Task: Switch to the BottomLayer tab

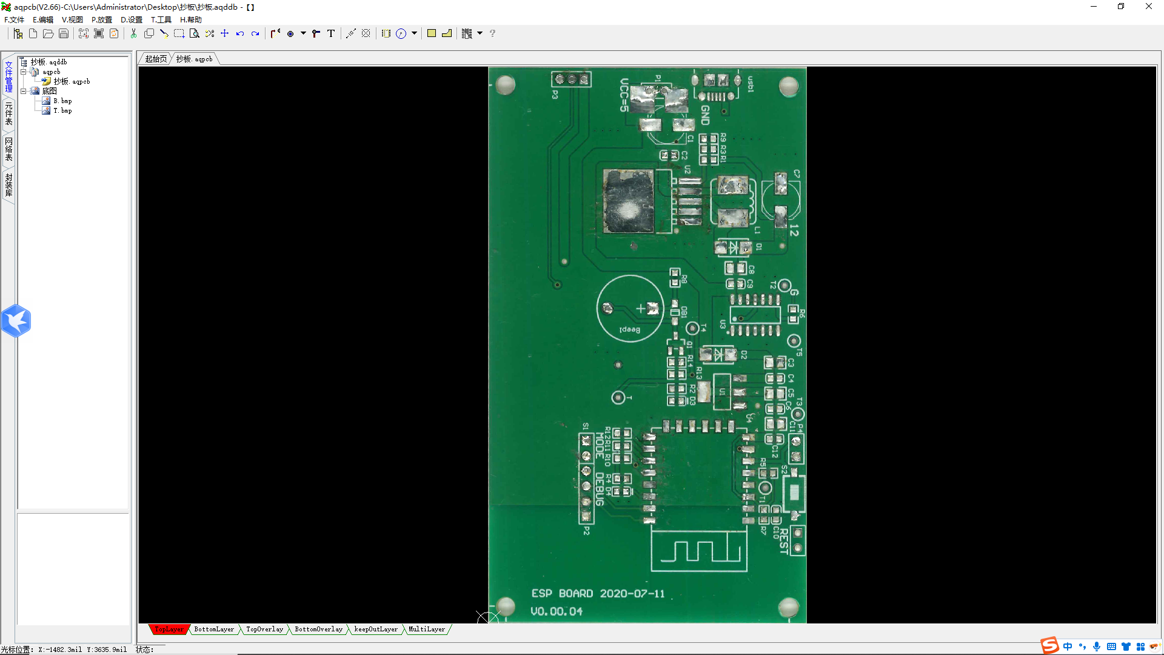Action: click(213, 630)
